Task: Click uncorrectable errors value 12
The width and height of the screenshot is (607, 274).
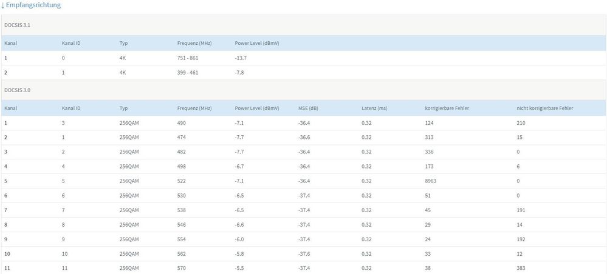Action: 519,254
